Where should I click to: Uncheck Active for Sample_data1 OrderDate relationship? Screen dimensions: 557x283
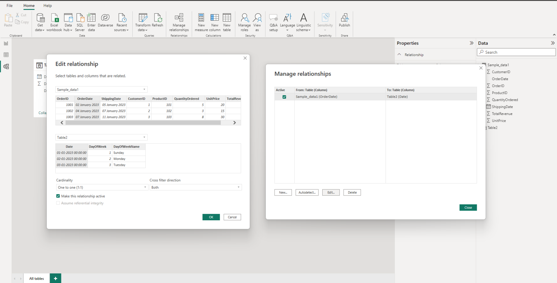click(284, 97)
